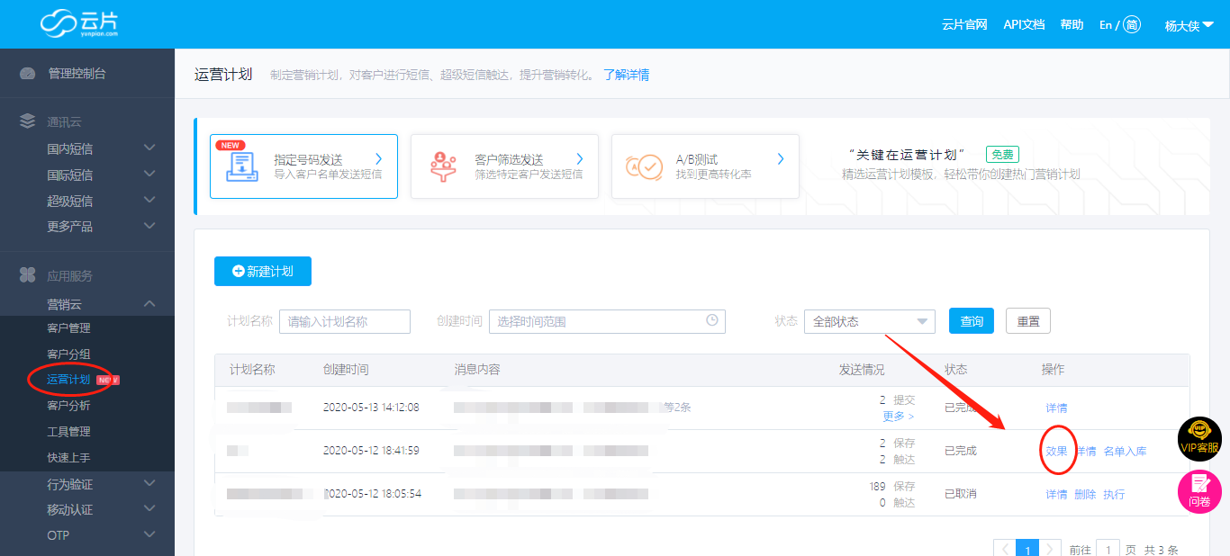Click 名单入库 for the 18:41:59 plan
The height and width of the screenshot is (556, 1230).
click(1125, 451)
